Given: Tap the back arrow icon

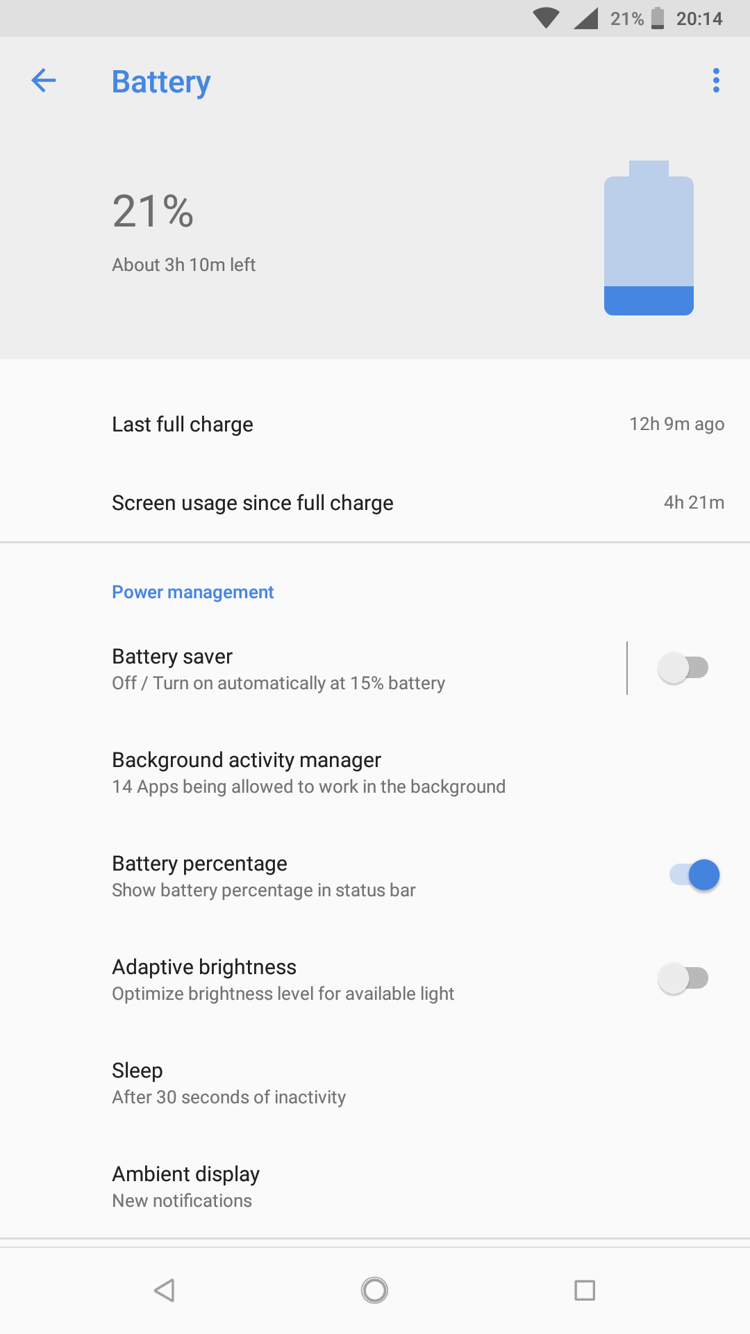Looking at the screenshot, I should pyautogui.click(x=44, y=81).
